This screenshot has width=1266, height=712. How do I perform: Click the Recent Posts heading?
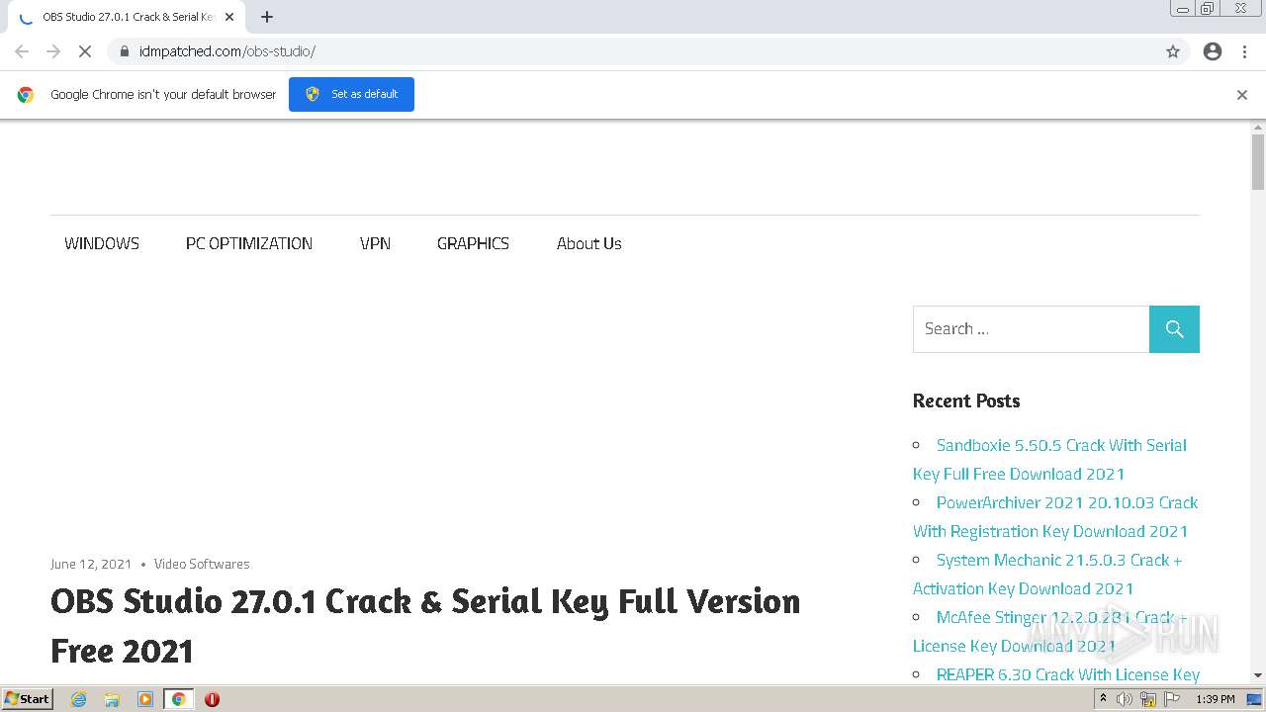tap(966, 400)
